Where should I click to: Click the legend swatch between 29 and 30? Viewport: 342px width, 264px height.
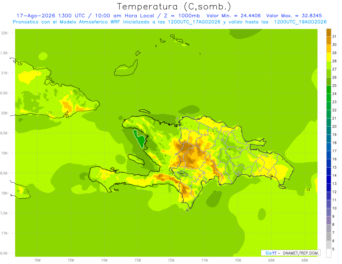(329, 49)
